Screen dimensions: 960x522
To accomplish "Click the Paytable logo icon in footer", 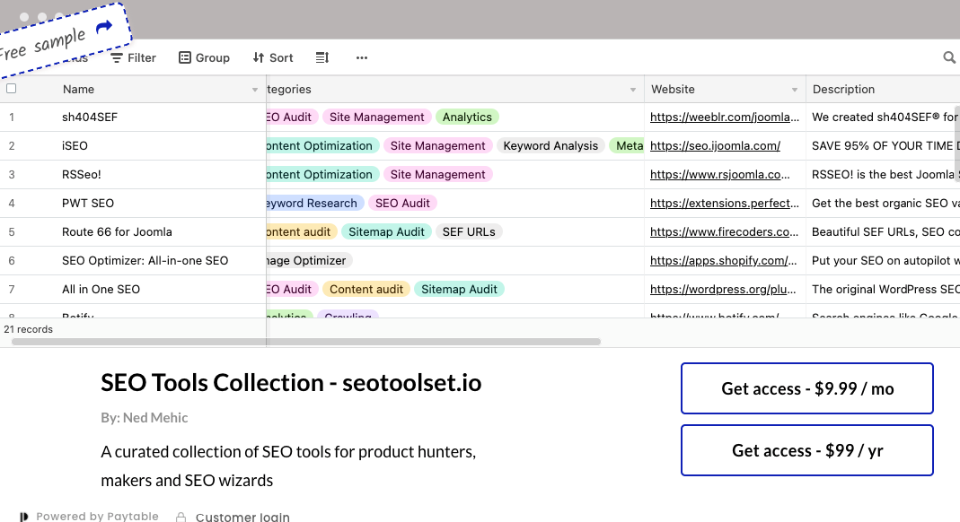I will pyautogui.click(x=23, y=517).
